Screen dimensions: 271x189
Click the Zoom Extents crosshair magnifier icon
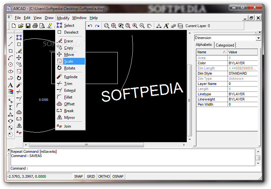114,26
